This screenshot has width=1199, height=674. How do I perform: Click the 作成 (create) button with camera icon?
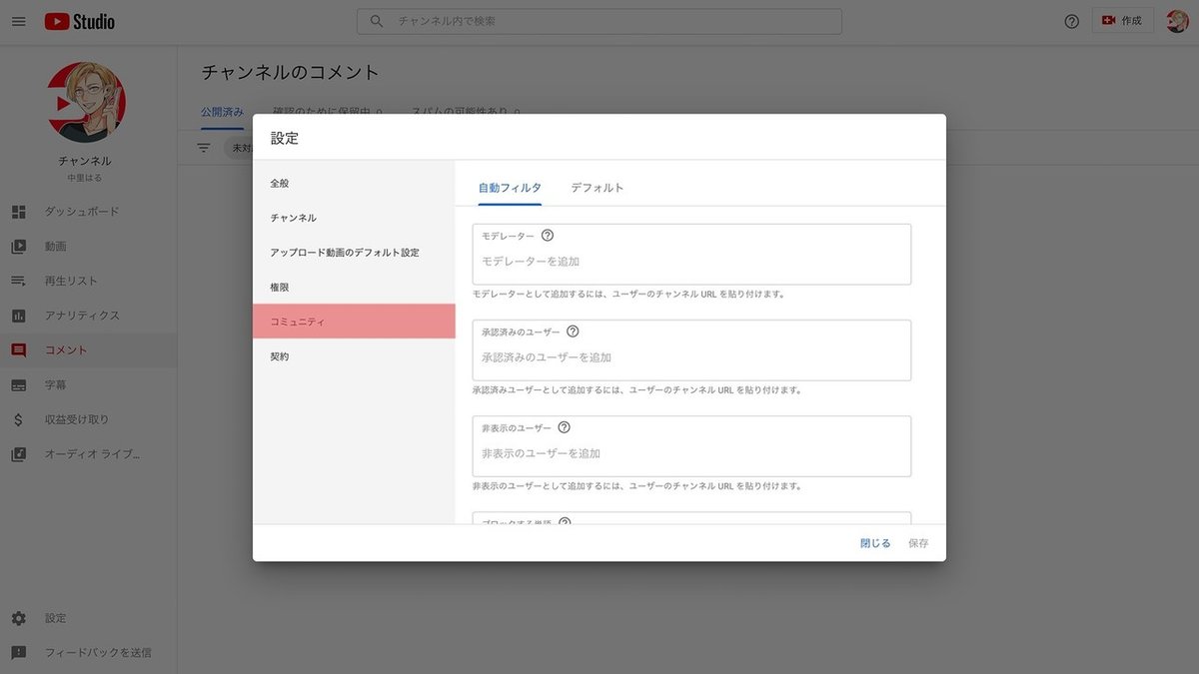[x=1122, y=21]
